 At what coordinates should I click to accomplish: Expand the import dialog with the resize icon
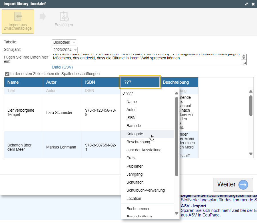coord(246,4)
